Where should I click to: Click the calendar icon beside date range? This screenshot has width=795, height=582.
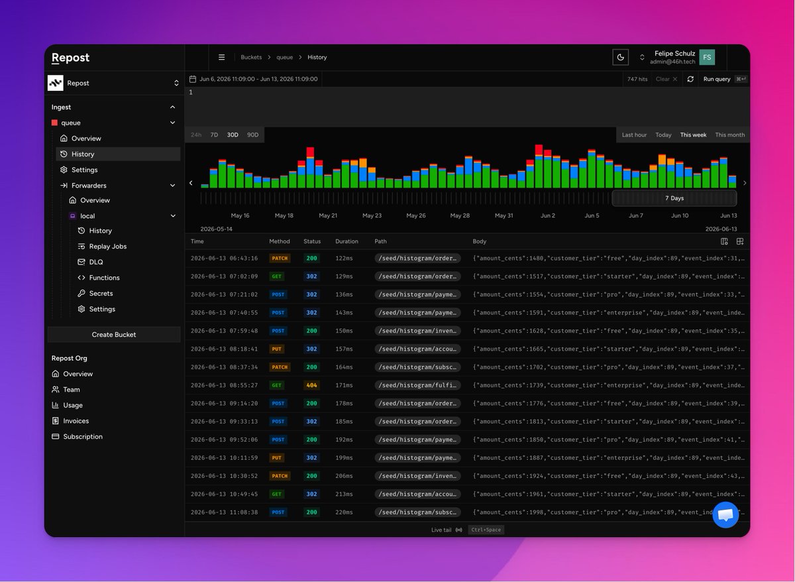tap(193, 79)
